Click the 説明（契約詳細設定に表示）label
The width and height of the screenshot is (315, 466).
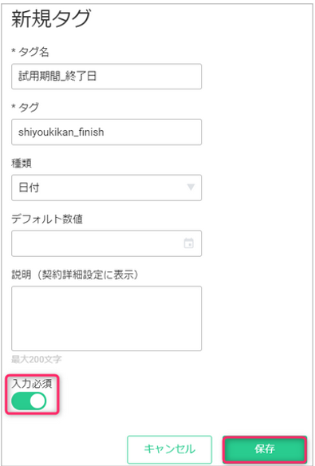point(75,275)
